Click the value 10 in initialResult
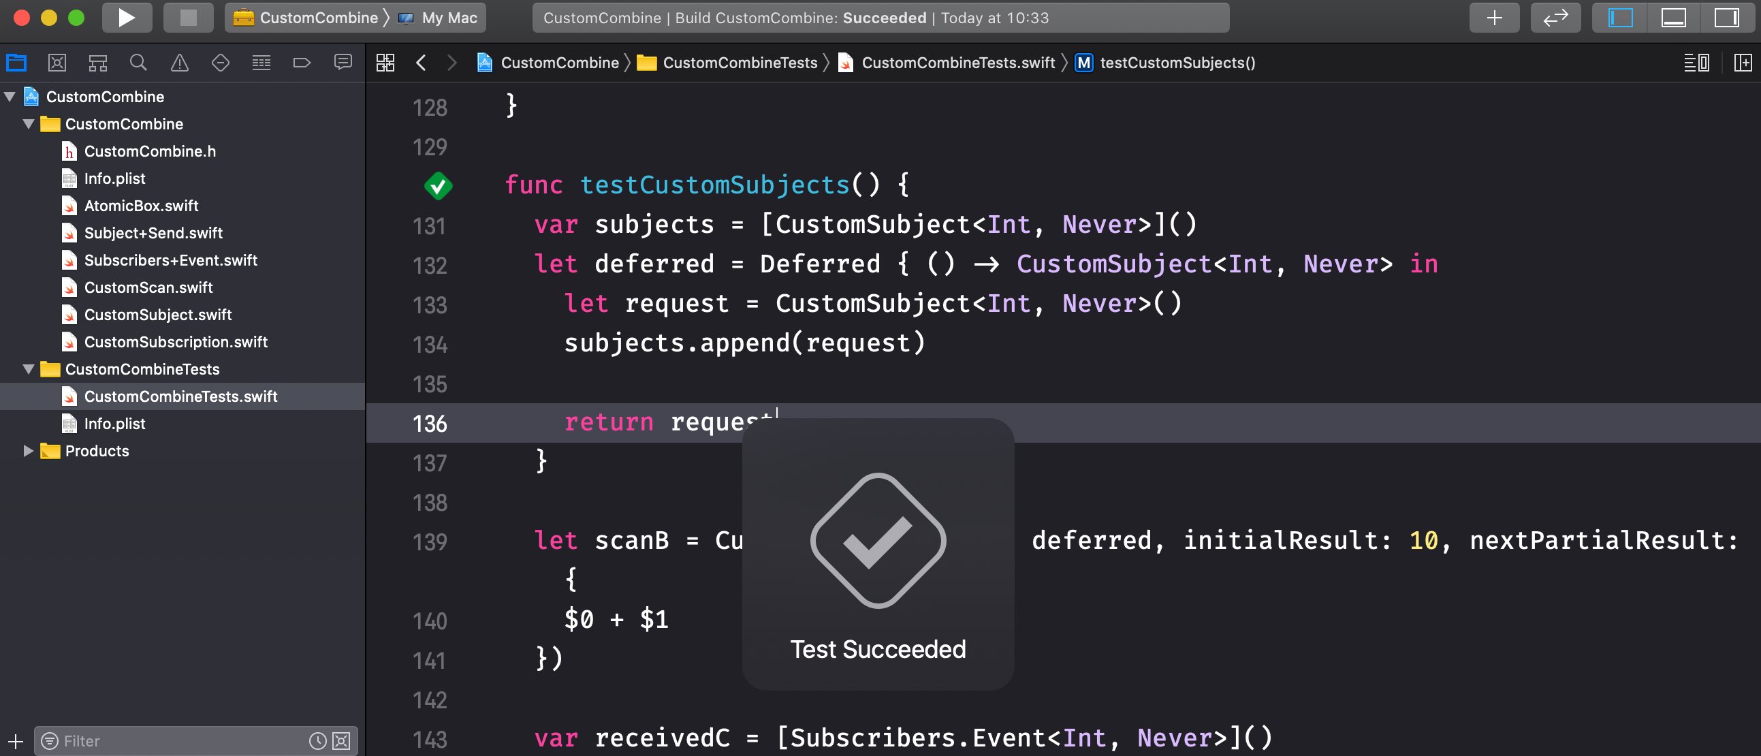The height and width of the screenshot is (756, 1761). coord(1423,541)
